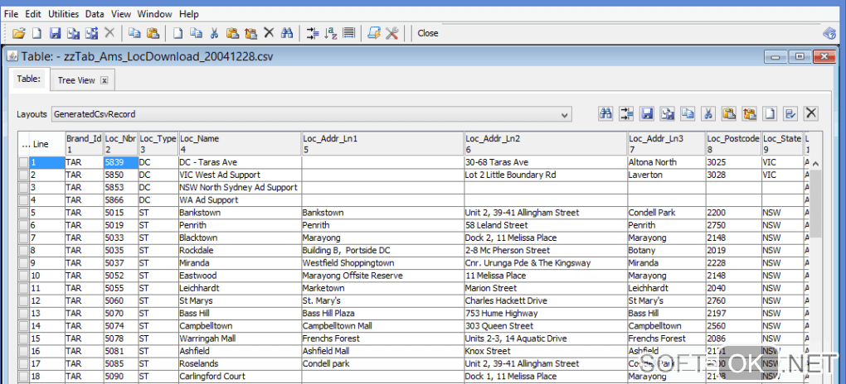Click the vertical scrollbar thumb of the table
Image resolution: width=846 pixels, height=384 pixels.
815,204
